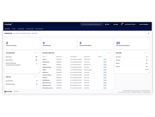This screenshot has width=155, height=117.
Task: Expand the New Meetings row chevron
Action: (x=38, y=81)
